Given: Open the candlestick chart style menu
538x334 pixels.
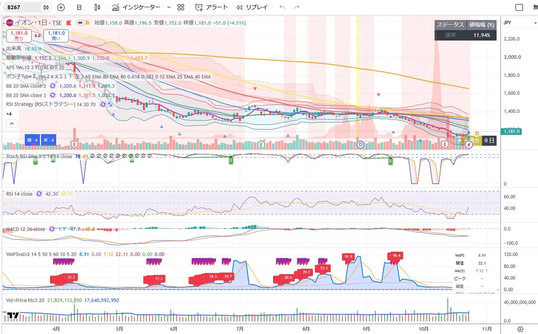Looking at the screenshot, I should click(x=97, y=7).
